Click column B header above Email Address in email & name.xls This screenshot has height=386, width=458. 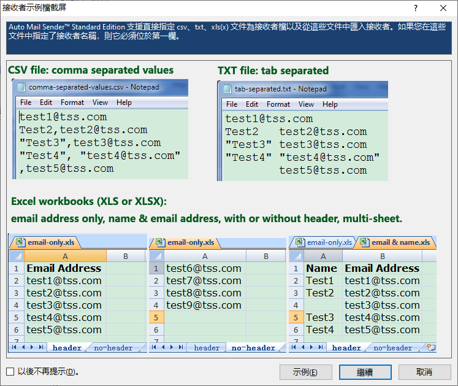click(x=382, y=256)
